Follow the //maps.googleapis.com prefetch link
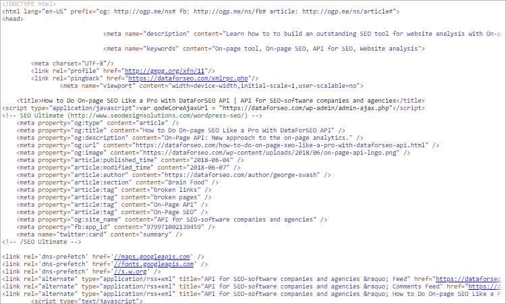Viewport: 506px width, 304px height. pos(152,257)
